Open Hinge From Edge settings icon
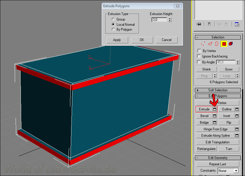 (x=237, y=129)
